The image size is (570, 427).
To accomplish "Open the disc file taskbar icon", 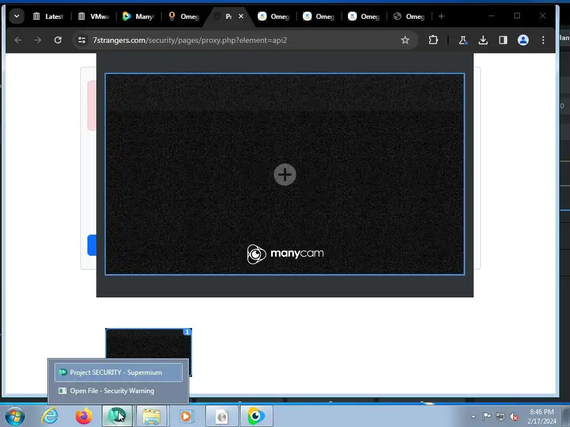I will (x=222, y=416).
